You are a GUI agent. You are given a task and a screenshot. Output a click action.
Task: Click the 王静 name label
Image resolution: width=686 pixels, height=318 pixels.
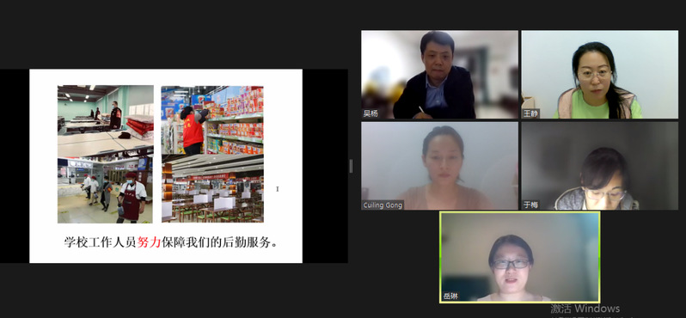530,113
